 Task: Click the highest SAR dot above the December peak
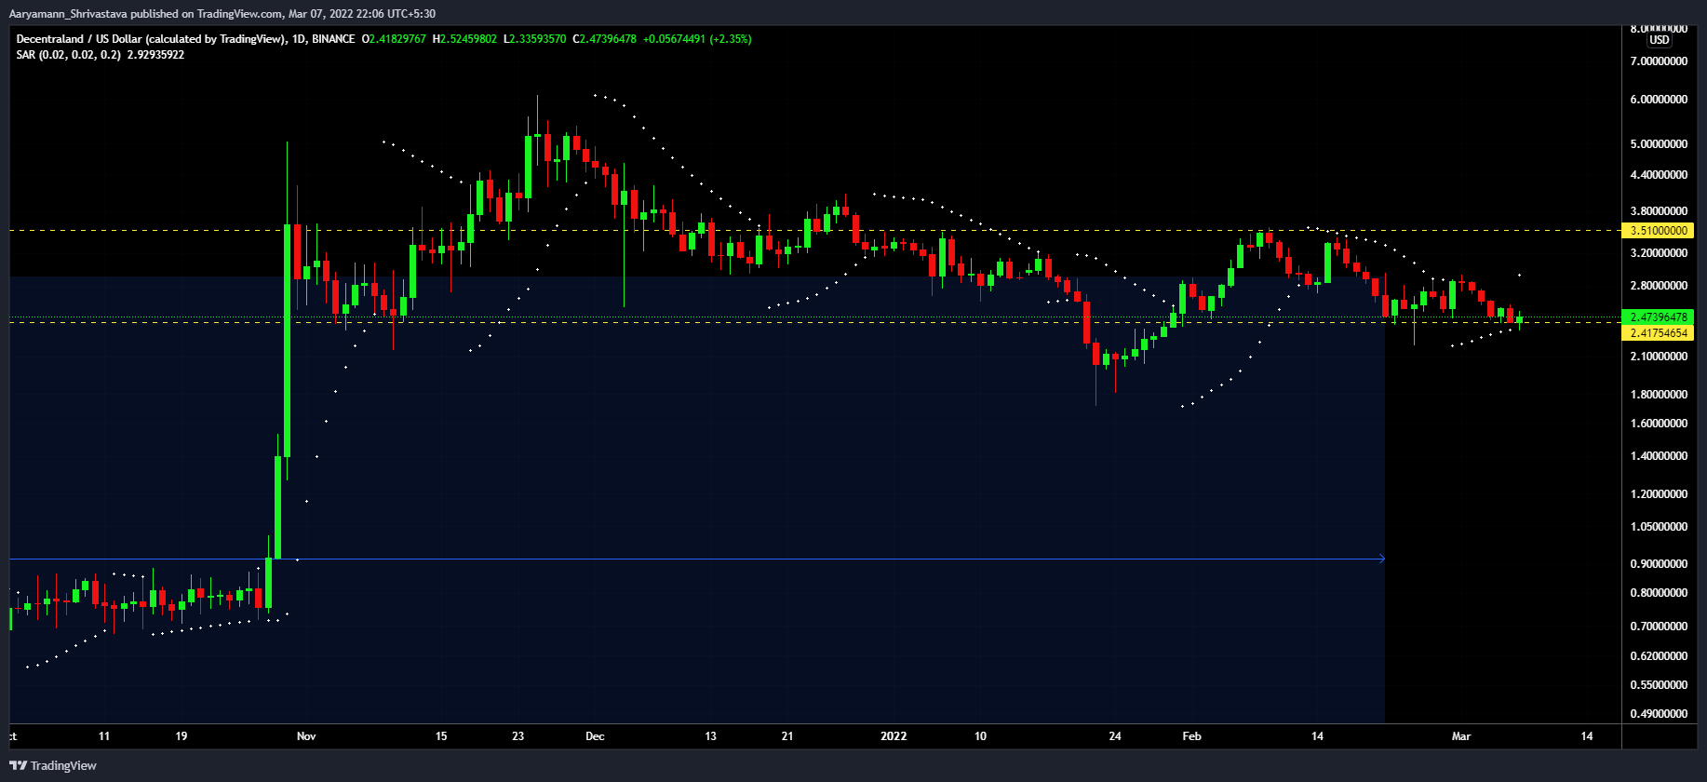596,95
